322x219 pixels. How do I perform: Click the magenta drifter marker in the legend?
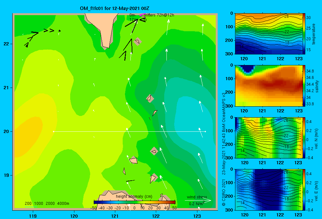[142, 15]
